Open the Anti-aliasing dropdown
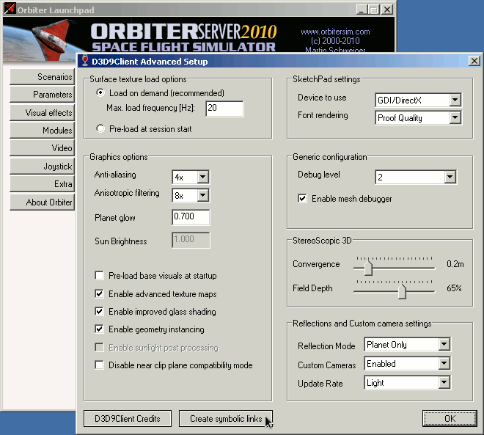The height and width of the screenshot is (435, 484). pyautogui.click(x=203, y=177)
